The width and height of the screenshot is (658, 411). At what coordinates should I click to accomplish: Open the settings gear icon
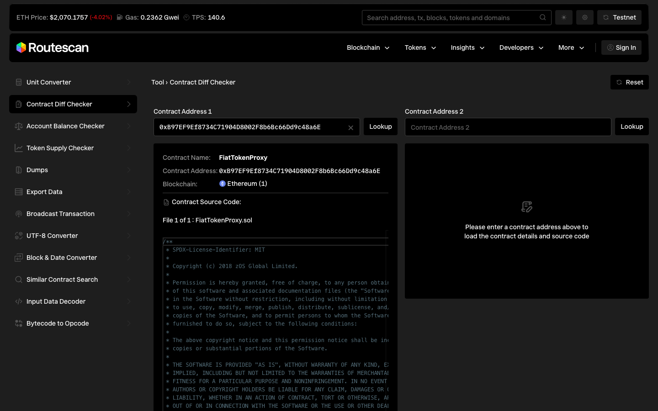[x=585, y=17]
